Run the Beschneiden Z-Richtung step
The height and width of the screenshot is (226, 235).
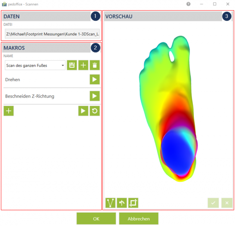click(x=95, y=96)
